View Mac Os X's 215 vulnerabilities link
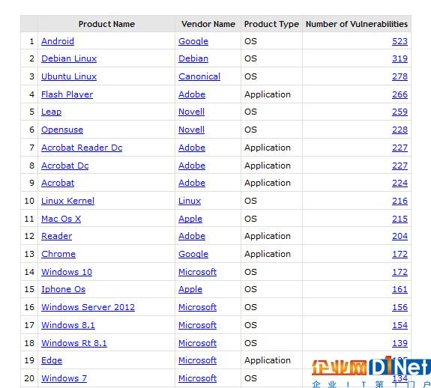 (400, 219)
